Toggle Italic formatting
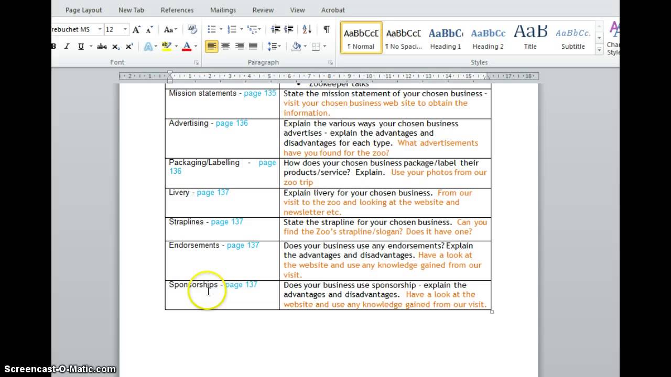The width and height of the screenshot is (671, 377). point(67,47)
